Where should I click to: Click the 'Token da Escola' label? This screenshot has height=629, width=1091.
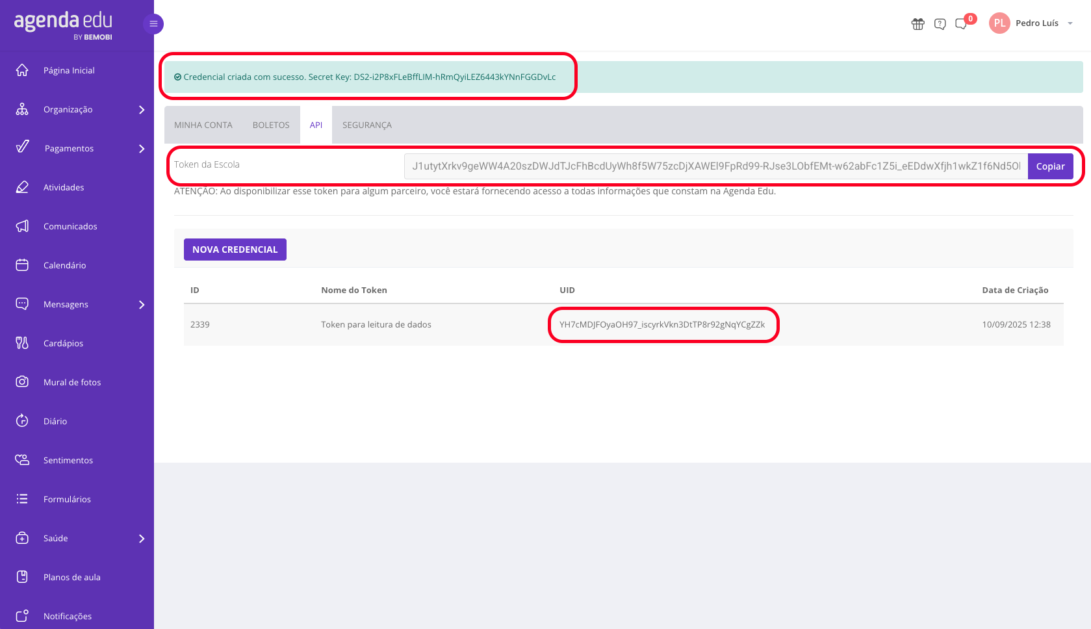pyautogui.click(x=207, y=164)
